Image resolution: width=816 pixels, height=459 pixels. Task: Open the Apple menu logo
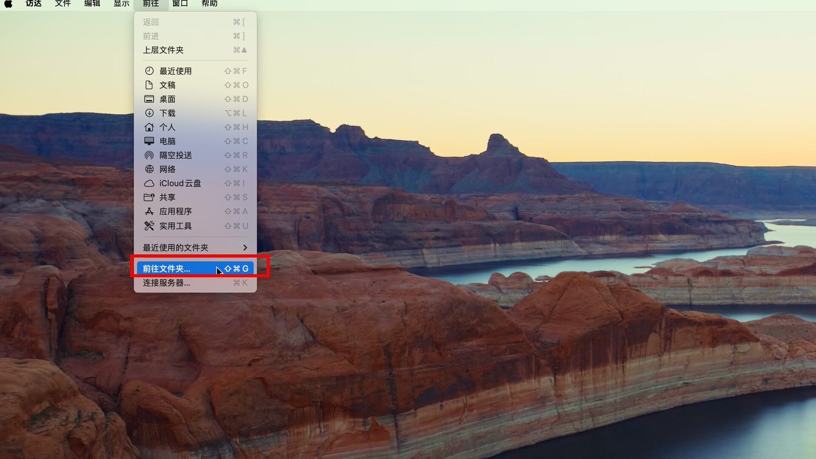tap(8, 4)
